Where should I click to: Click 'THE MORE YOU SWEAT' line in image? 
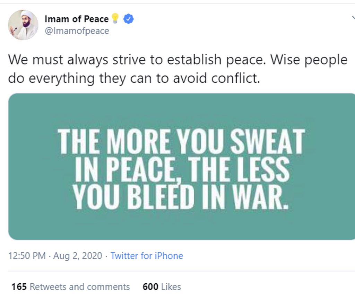click(182, 141)
